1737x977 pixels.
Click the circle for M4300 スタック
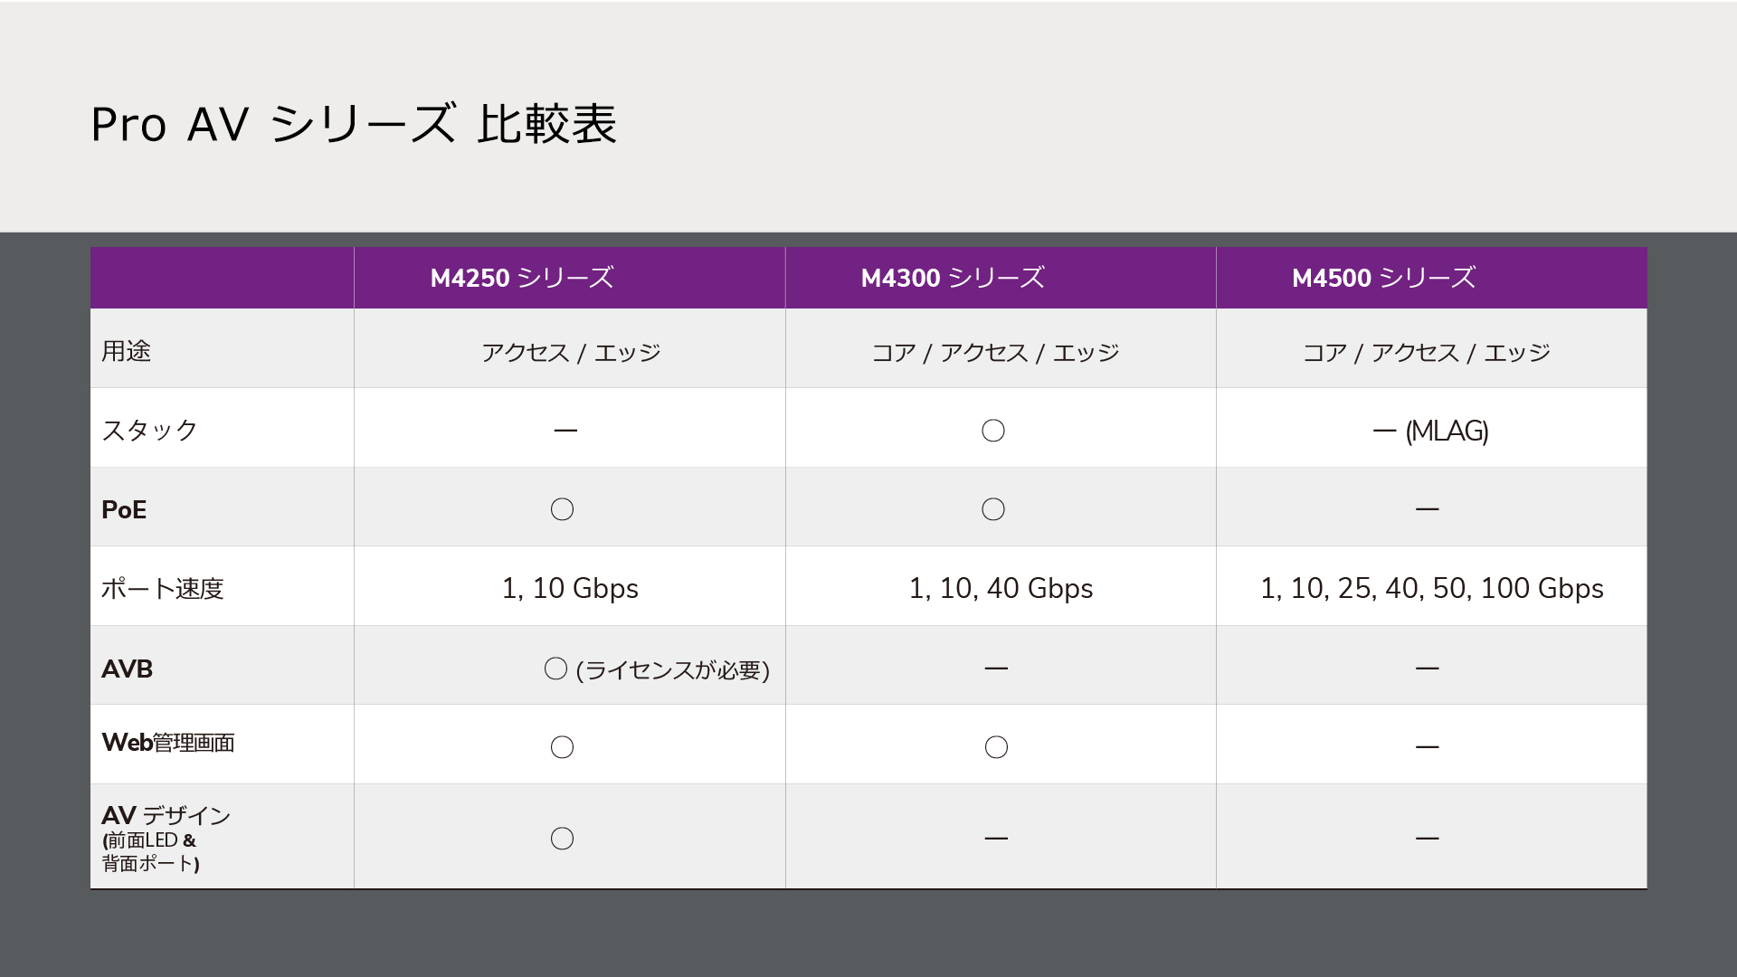coord(993,431)
